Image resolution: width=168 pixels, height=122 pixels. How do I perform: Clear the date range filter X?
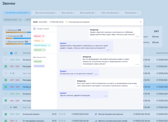[29, 13]
